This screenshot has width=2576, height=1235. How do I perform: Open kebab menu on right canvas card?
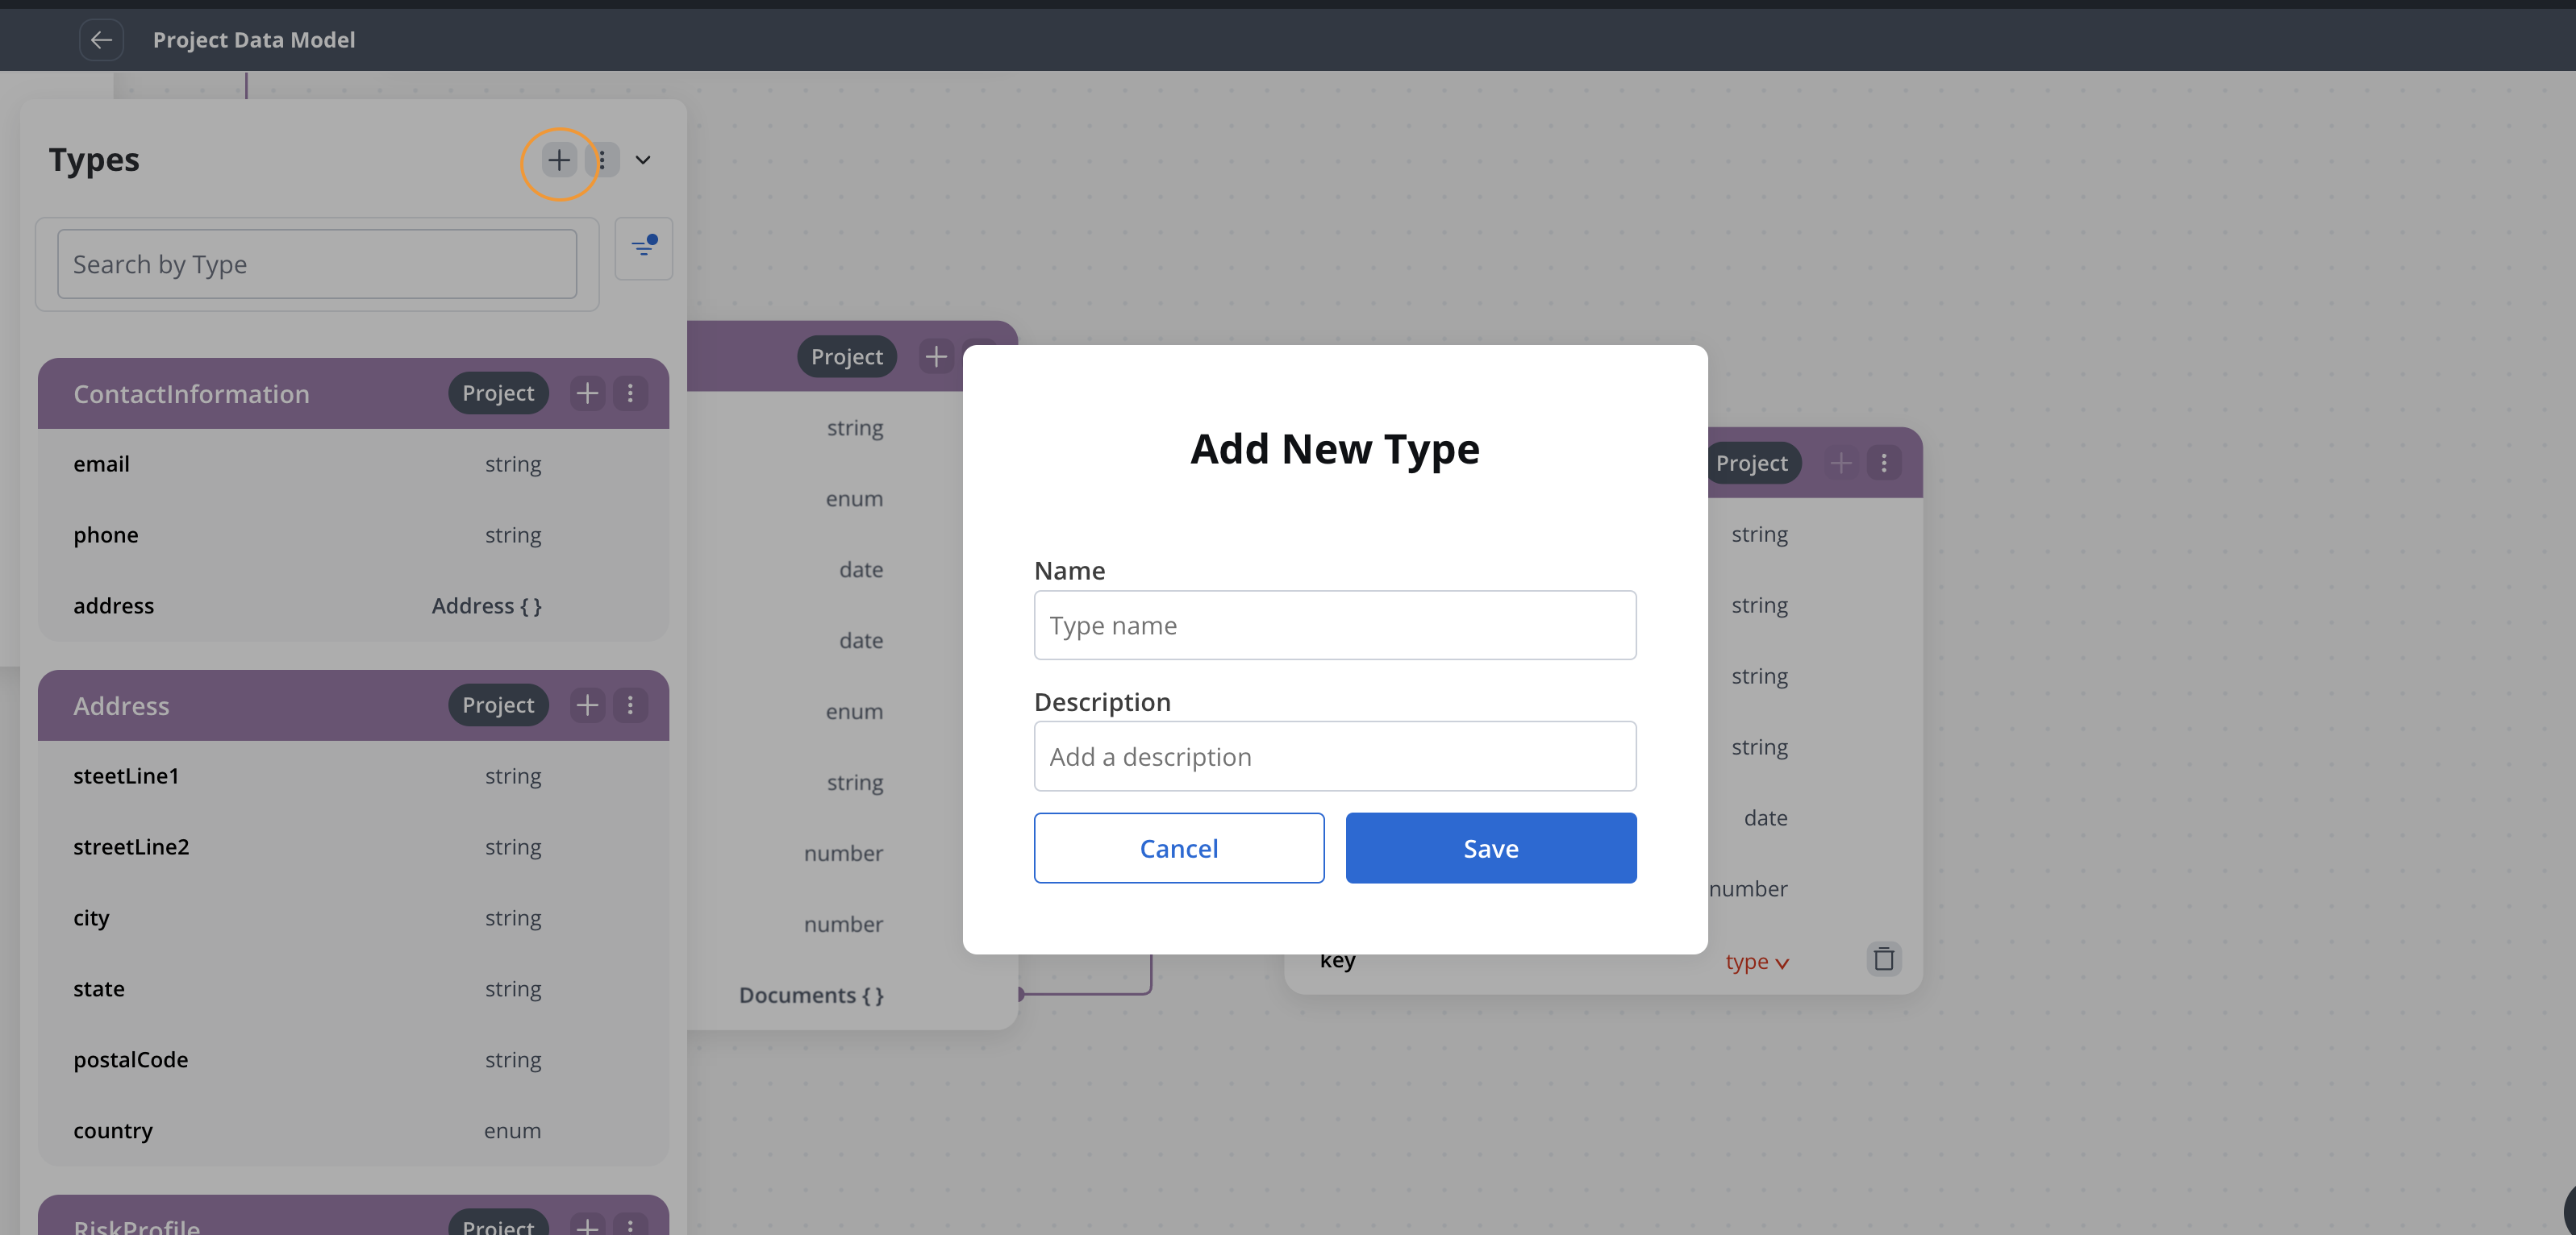click(1884, 463)
